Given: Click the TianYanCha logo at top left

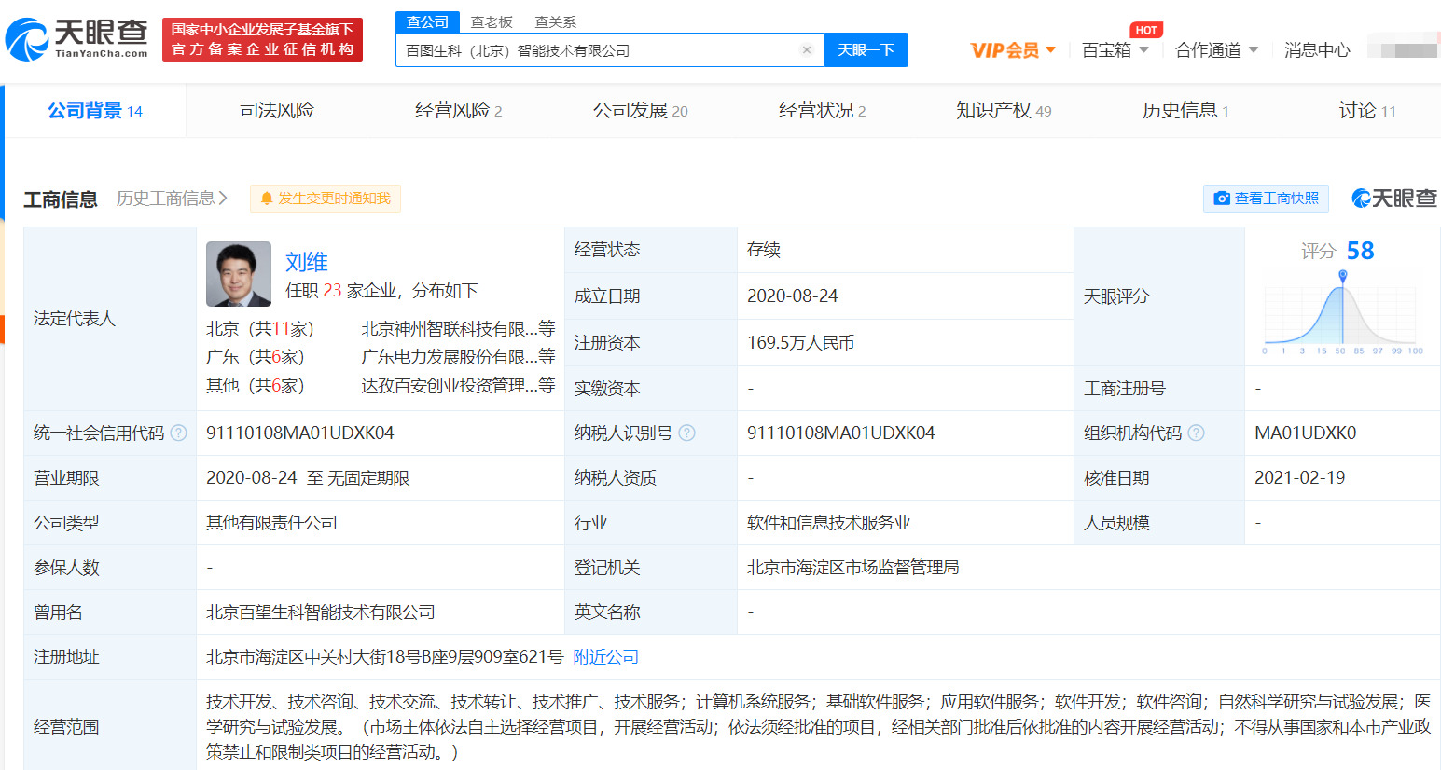Looking at the screenshot, I should point(76,38).
